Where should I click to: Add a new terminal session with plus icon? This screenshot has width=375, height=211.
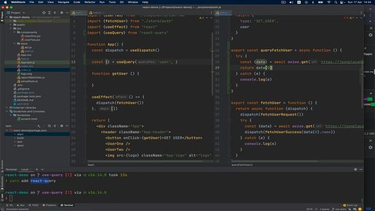37,169
